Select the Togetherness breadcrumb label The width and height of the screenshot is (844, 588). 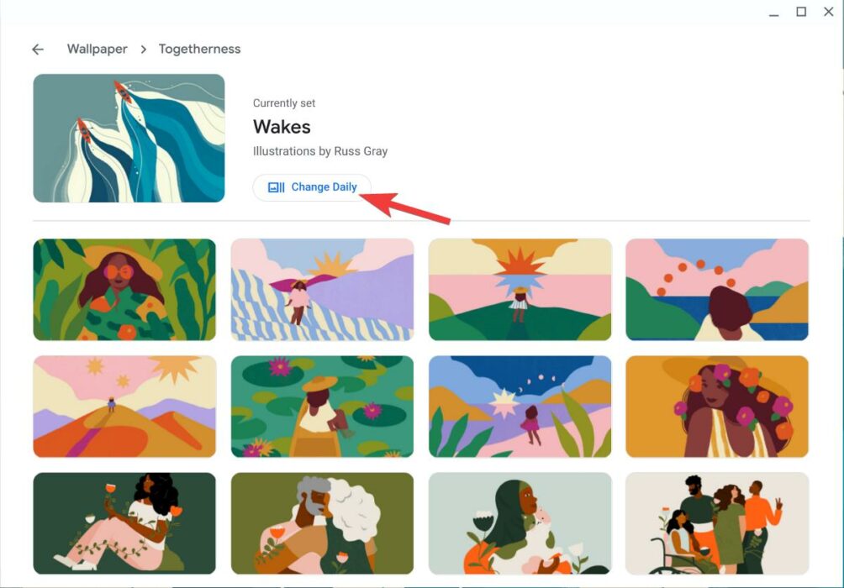pos(199,50)
